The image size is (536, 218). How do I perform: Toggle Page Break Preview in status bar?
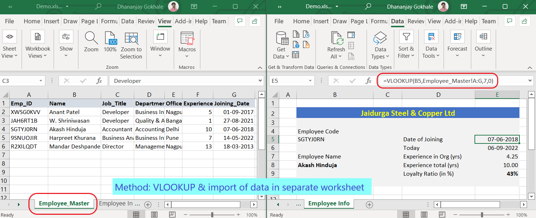coord(172,214)
